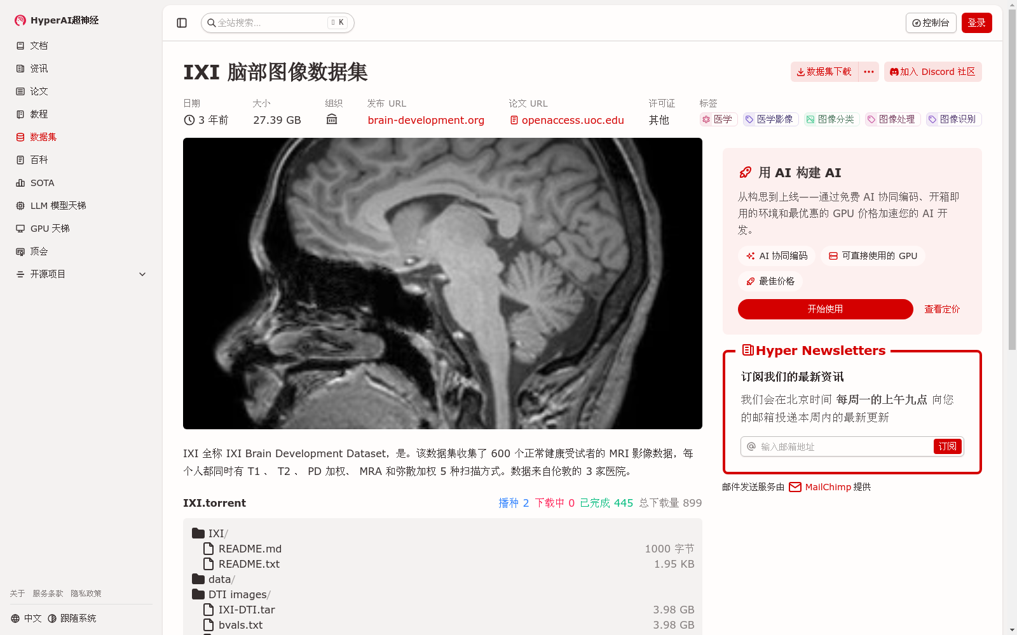
Task: Open the GPU 天梯 sidebar item
Action: pyautogui.click(x=81, y=229)
